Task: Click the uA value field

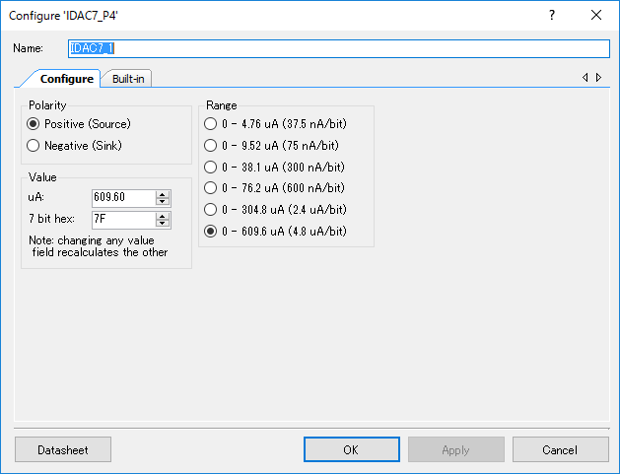Action: [124, 198]
